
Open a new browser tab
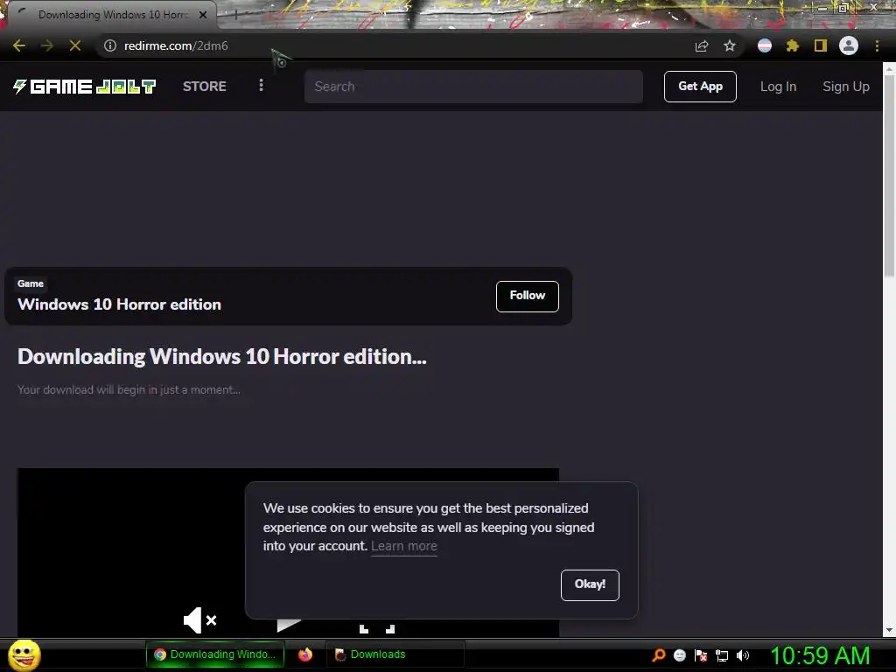235,16
